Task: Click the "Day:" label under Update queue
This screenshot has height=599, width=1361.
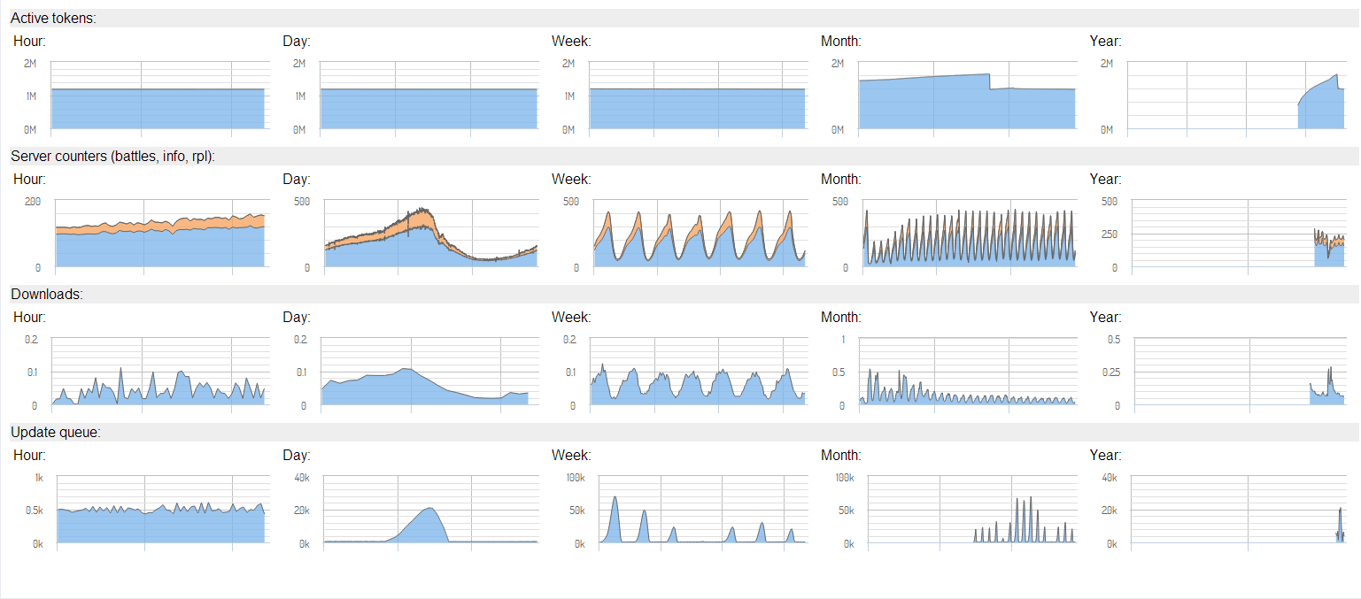Action: click(297, 455)
